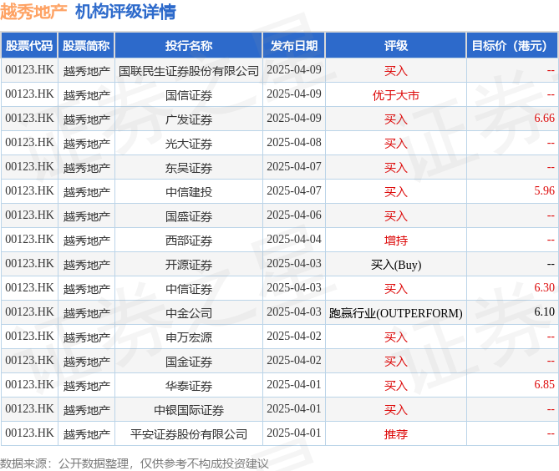
Task: Click the 推荐 rating for 平安证券
Action: pyautogui.click(x=396, y=434)
